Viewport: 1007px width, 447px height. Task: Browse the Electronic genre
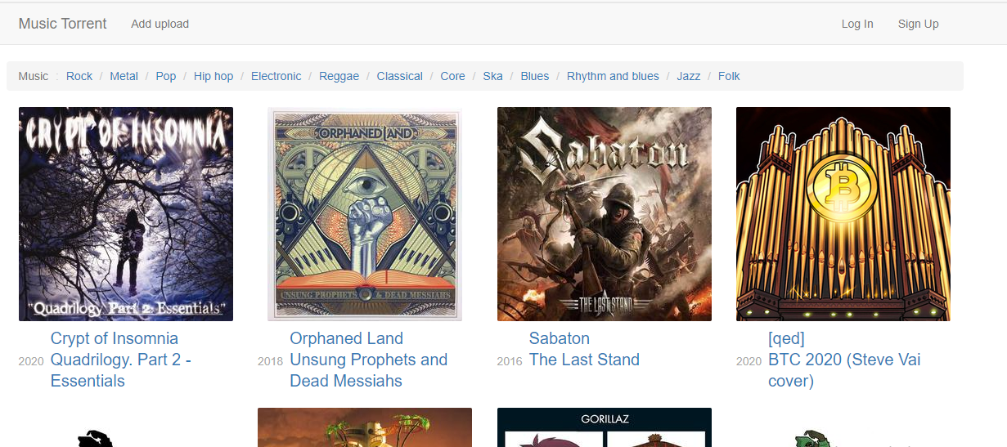point(276,76)
